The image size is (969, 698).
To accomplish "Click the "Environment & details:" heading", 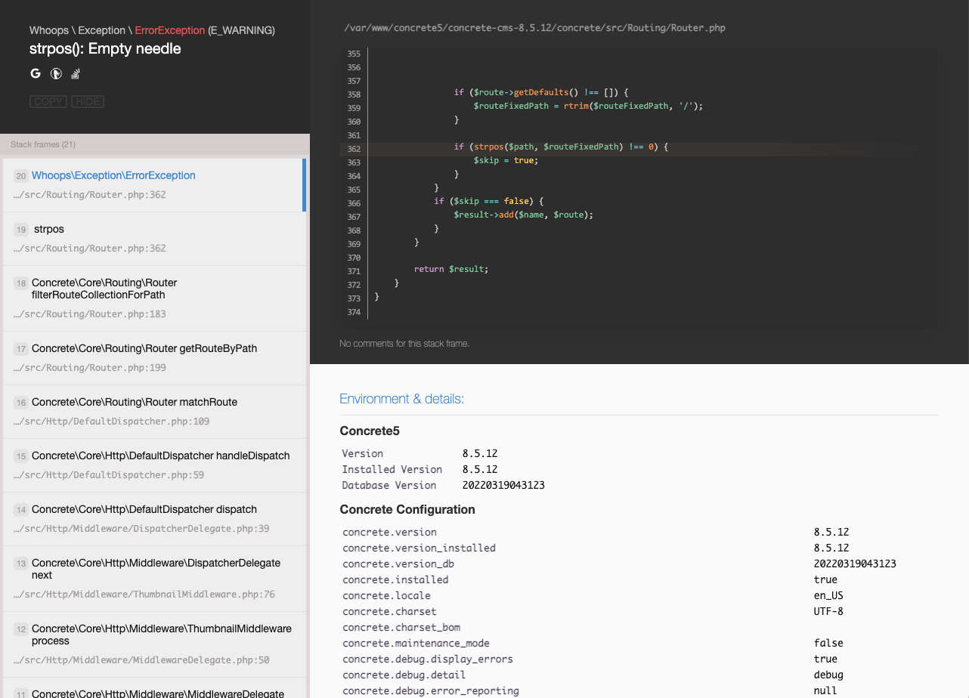I will (402, 399).
